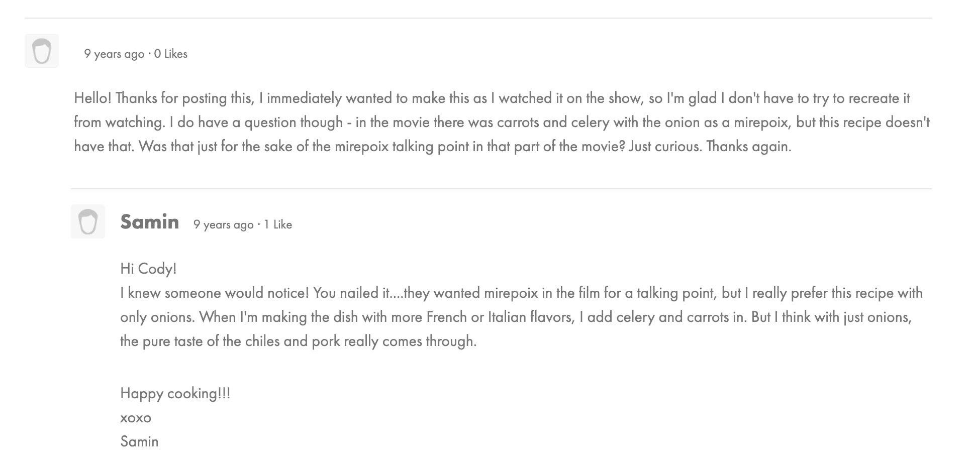Viewport: 971px width, 466px height.
Task: Click the word 'mirepoix' in Samin's reply
Action: pyautogui.click(x=511, y=293)
